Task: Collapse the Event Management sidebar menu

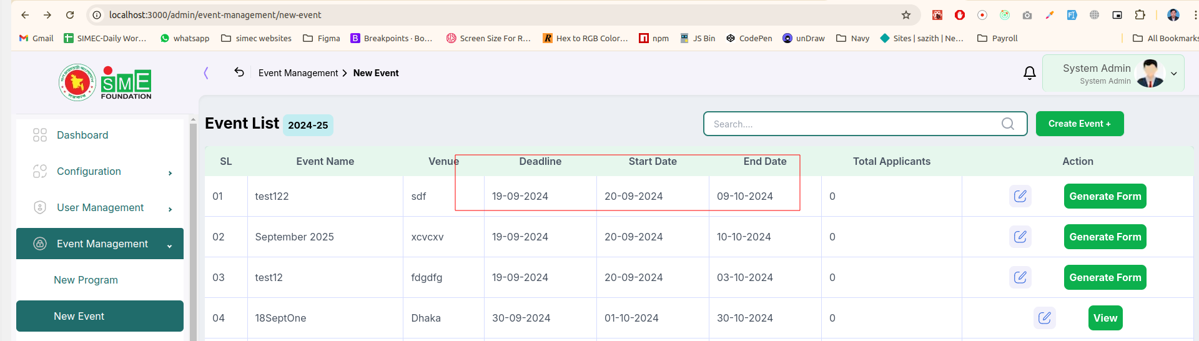Action: click(x=100, y=244)
